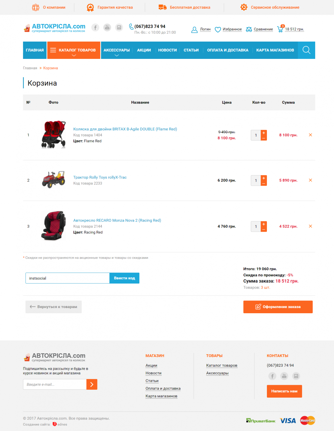The height and width of the screenshot is (431, 334).
Task: Expand the Аксессуары dropdown menu
Action: pyautogui.click(x=117, y=50)
